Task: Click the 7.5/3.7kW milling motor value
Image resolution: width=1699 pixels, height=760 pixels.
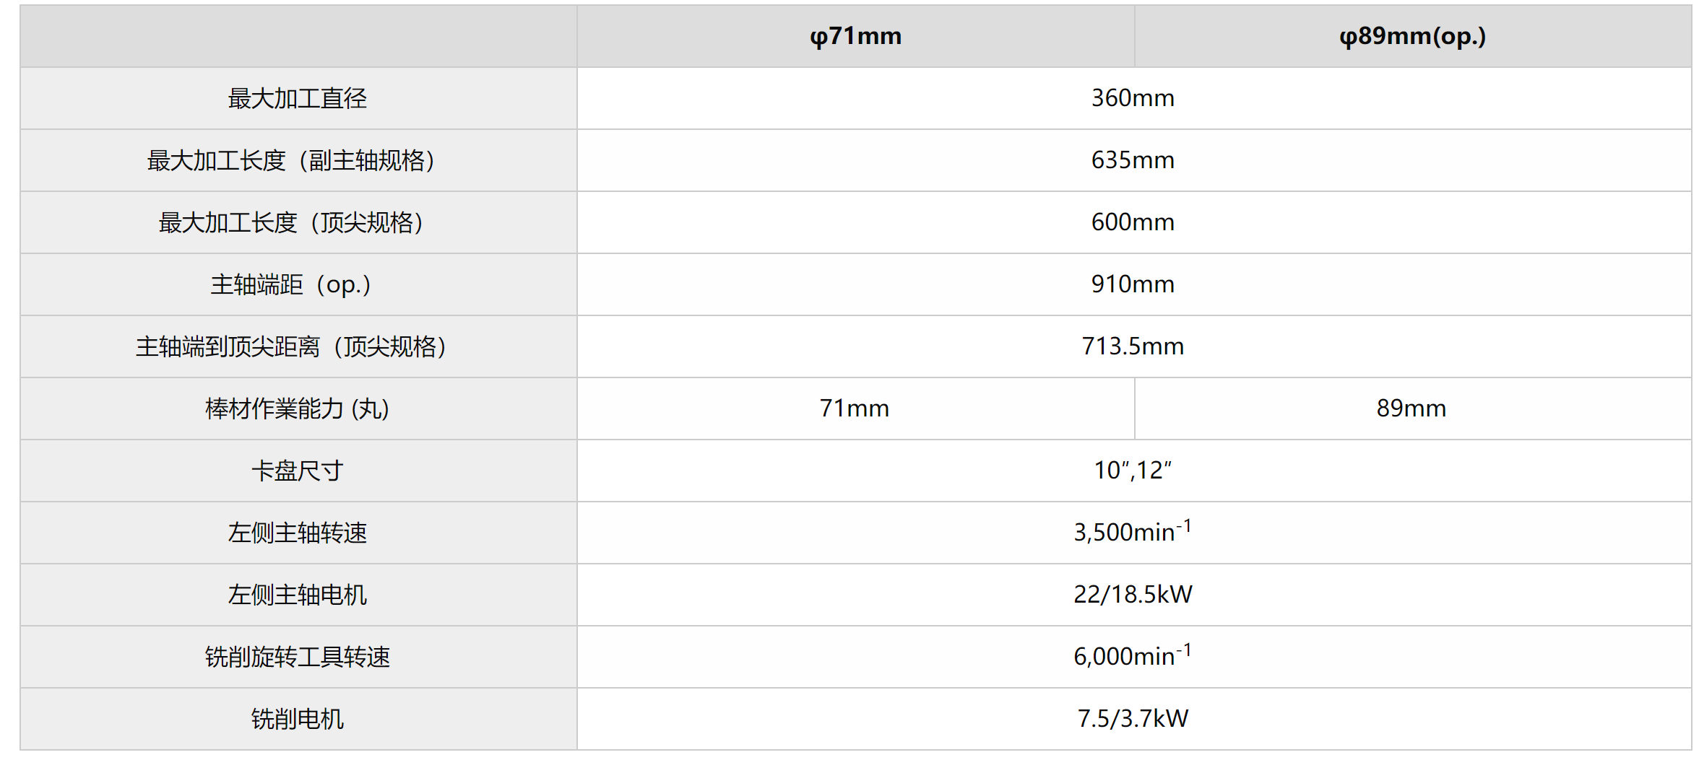Action: [1133, 719]
